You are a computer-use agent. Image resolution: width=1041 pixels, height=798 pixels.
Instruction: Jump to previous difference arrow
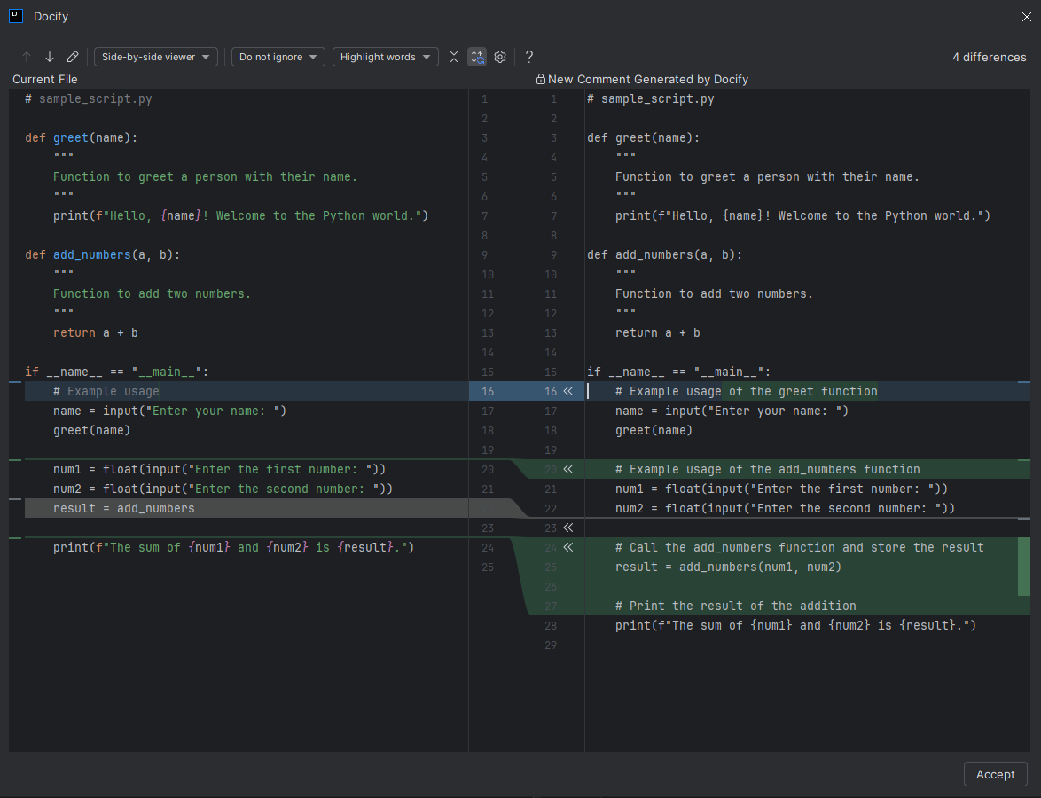pyautogui.click(x=27, y=57)
